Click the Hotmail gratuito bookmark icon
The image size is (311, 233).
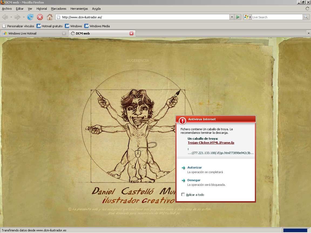(39, 26)
